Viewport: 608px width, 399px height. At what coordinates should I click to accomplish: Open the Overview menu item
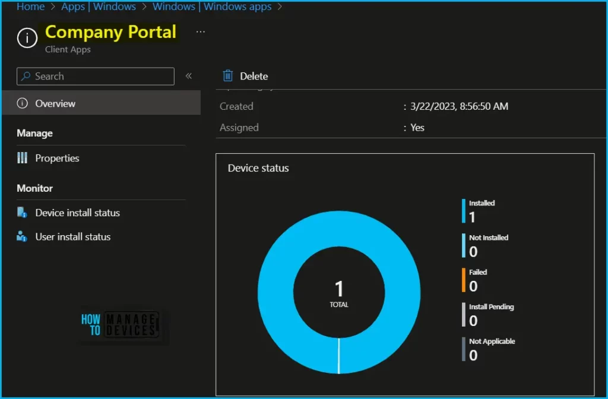101,103
